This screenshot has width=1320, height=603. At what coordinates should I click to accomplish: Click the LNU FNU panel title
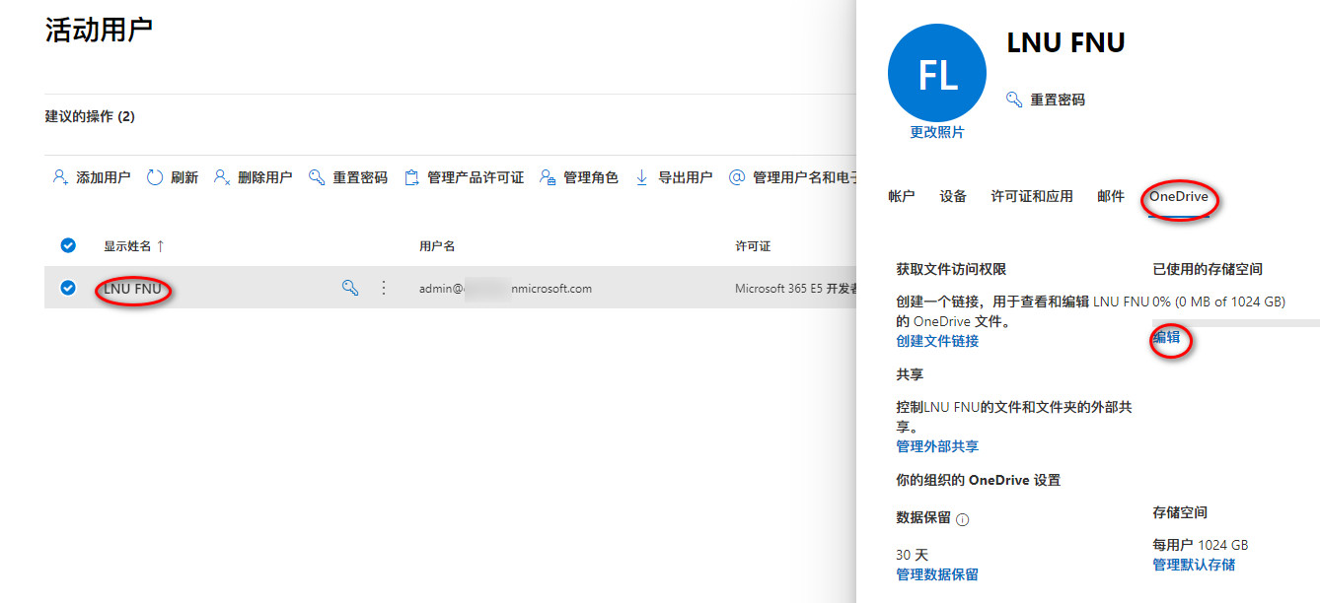1065,42
